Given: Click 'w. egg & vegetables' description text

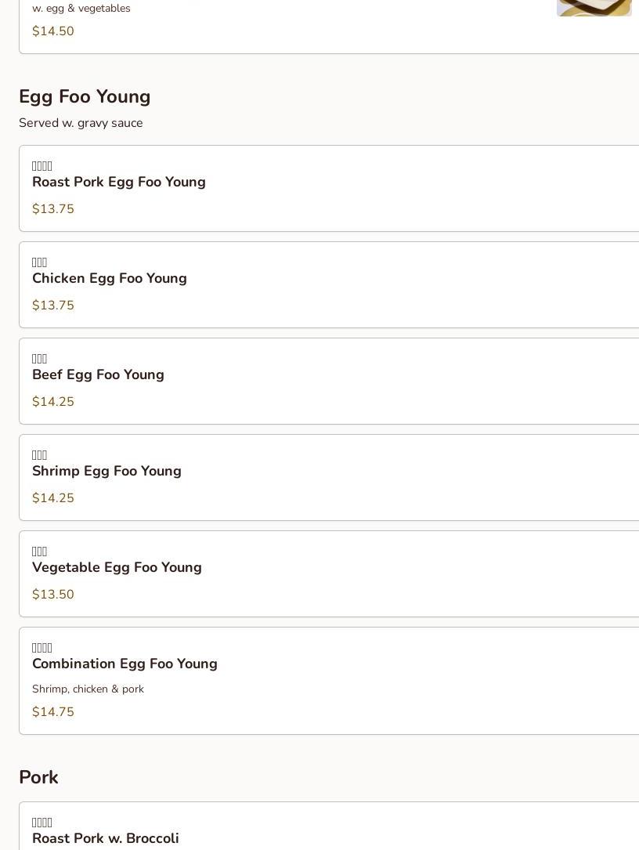Looking at the screenshot, I should (x=81, y=9).
